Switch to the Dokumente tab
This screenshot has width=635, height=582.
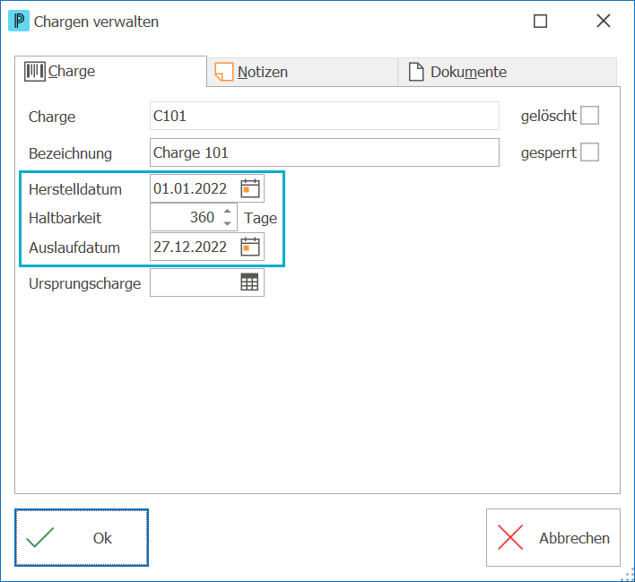click(508, 72)
